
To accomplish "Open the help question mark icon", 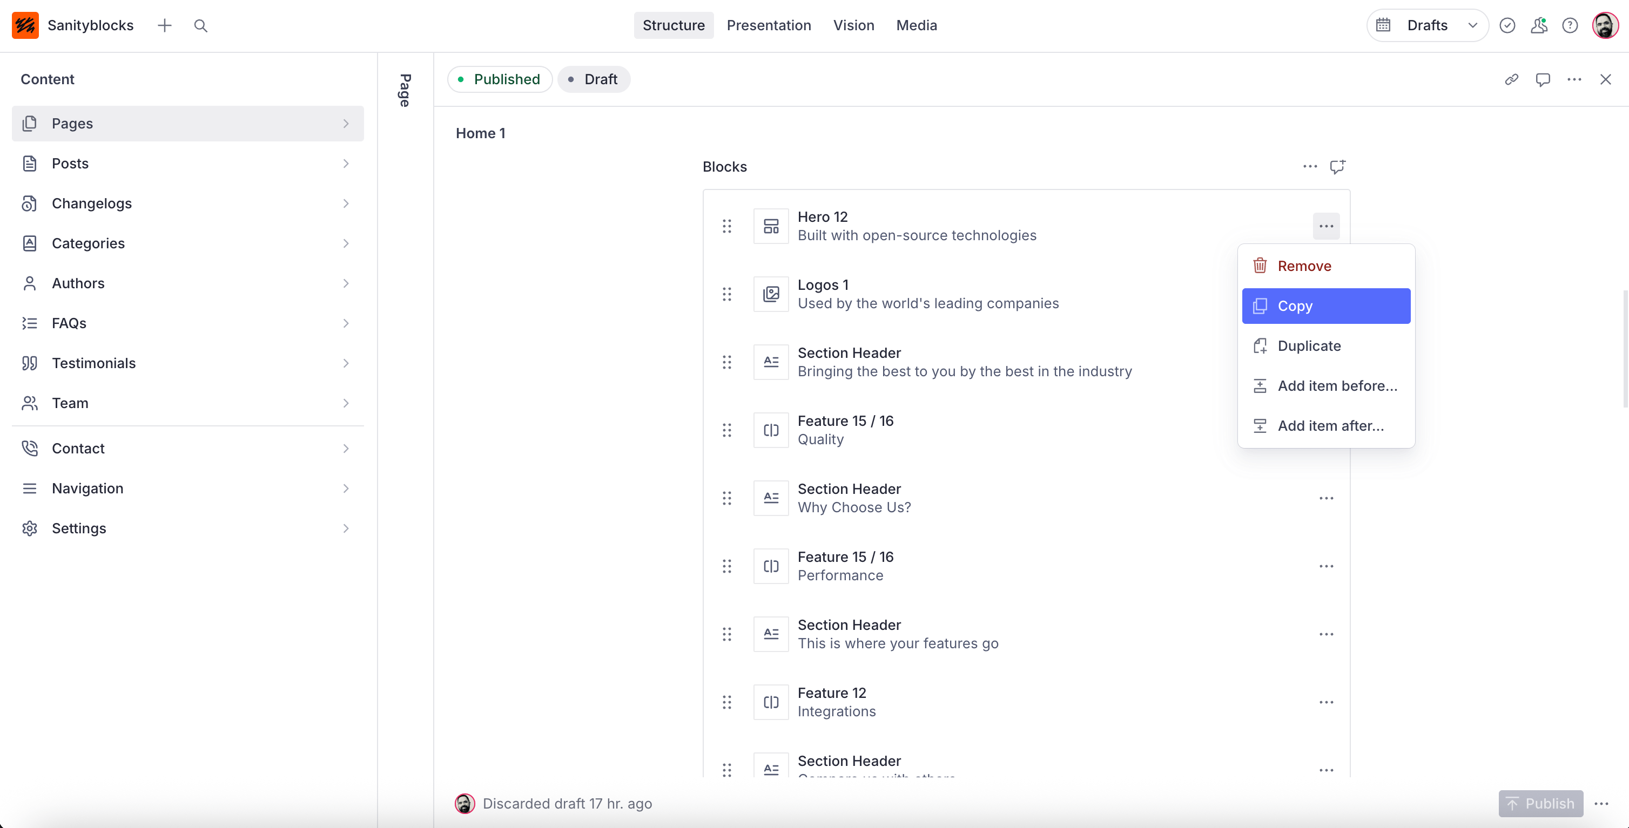I will 1570,26.
